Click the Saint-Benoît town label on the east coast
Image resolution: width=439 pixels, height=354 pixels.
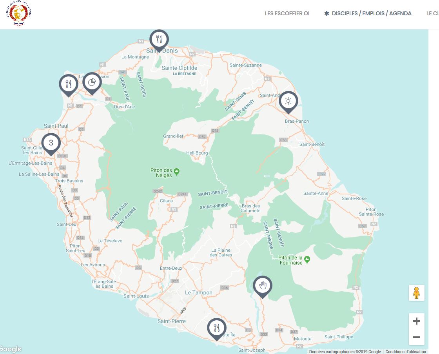312,145
